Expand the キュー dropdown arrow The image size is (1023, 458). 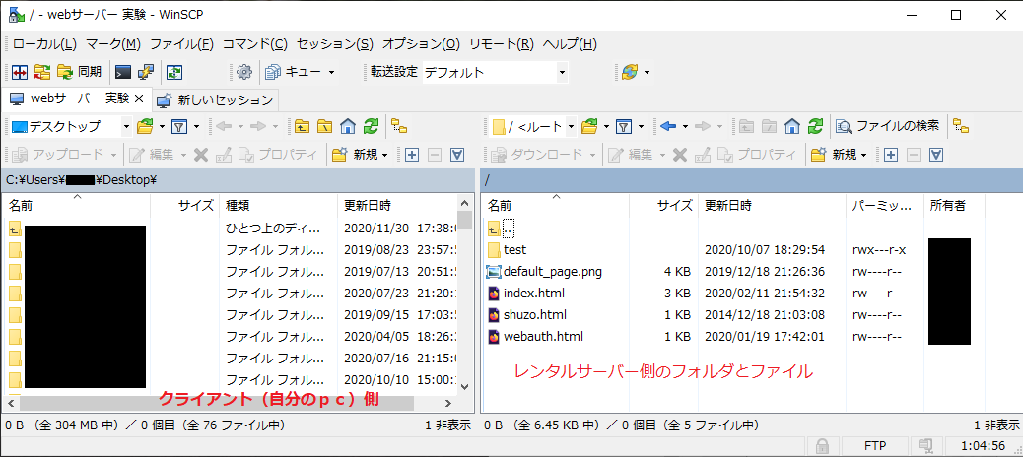(331, 72)
